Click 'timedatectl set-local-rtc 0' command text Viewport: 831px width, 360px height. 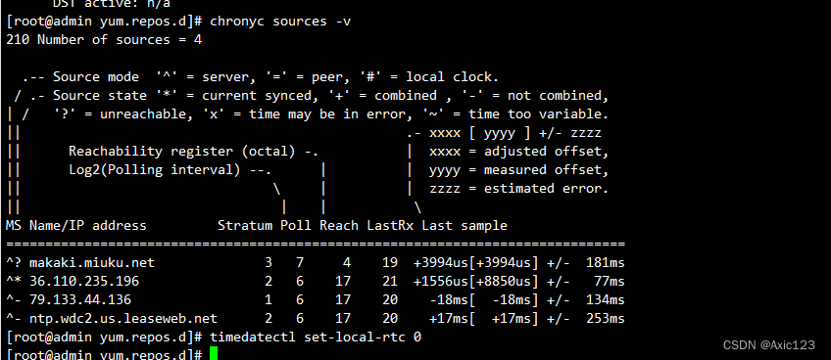tap(316, 337)
